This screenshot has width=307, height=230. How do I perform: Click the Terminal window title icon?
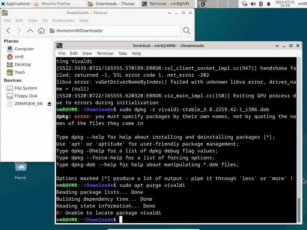coord(59,46)
